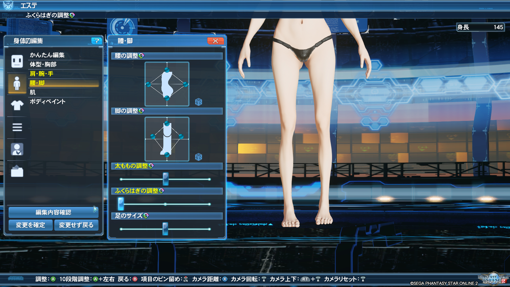Open the folder save/load sidebar icon
This screenshot has width=510, height=287.
click(17, 171)
